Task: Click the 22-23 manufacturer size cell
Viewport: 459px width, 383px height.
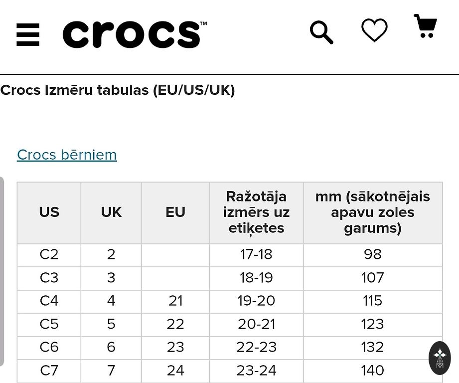Action: (256, 347)
